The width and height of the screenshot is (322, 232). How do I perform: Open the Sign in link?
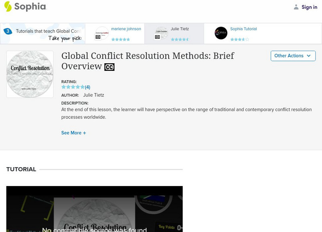click(309, 7)
